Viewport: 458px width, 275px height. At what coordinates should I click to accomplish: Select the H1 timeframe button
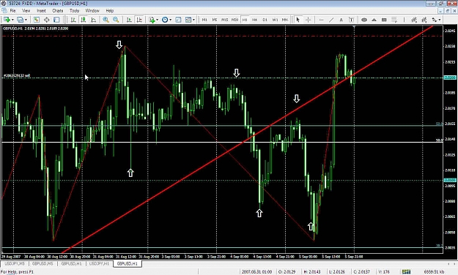click(x=245, y=20)
